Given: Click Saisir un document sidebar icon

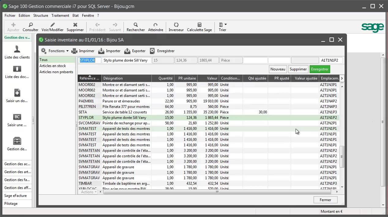Looking at the screenshot, I should pyautogui.click(x=17, y=93).
